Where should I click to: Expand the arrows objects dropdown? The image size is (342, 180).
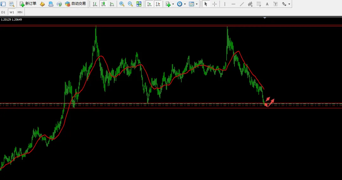click(289, 4)
